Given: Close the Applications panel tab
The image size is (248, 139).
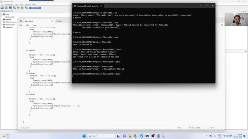Looking at the screenshot, I should [11, 12].
